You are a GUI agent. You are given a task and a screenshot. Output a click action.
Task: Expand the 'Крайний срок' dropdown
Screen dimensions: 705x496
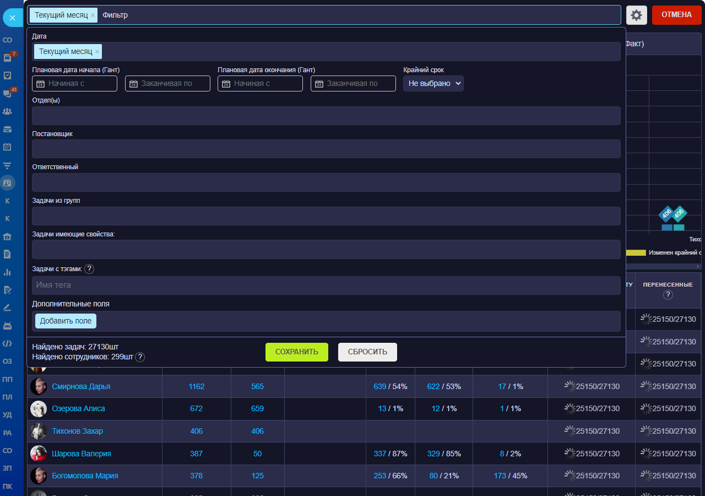433,84
